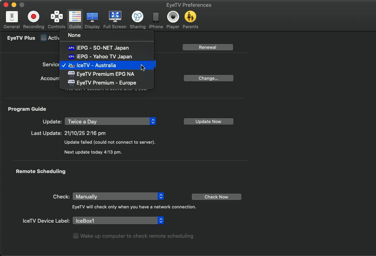Open the Controls preferences pane
Viewport: 376px width, 256px height.
pos(56,20)
